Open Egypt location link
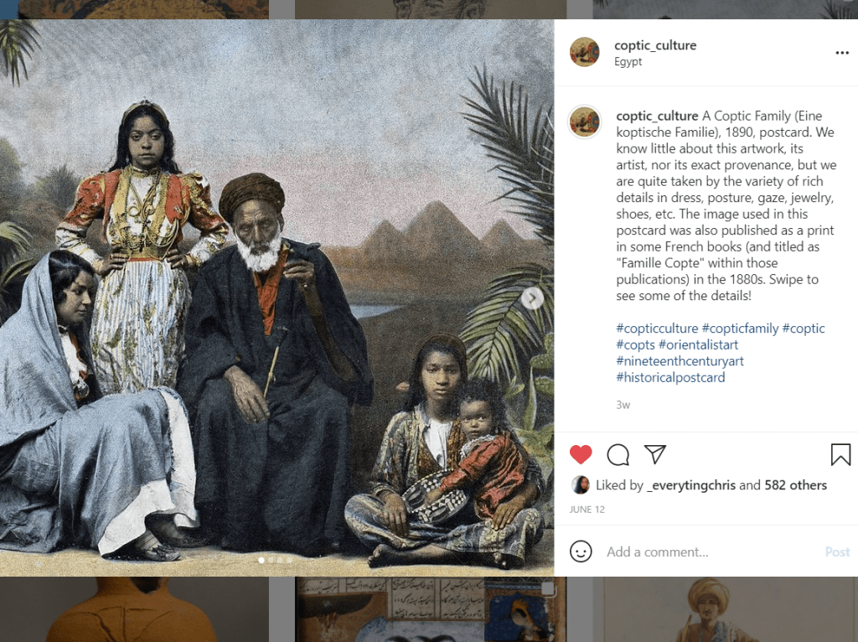 (628, 62)
